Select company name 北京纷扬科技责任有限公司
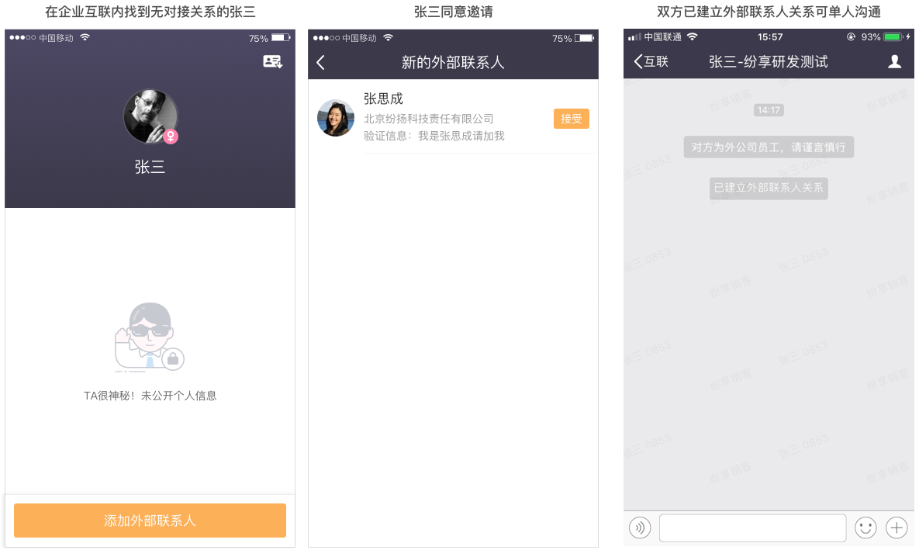Screen dimensions: 919x550 [428, 119]
